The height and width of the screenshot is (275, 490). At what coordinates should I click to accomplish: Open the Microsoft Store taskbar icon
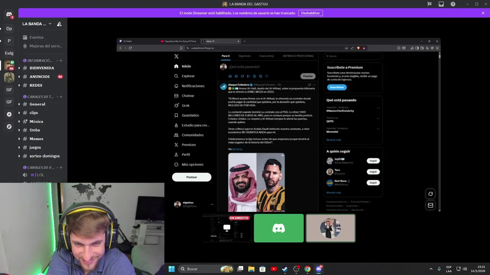click(x=263, y=269)
